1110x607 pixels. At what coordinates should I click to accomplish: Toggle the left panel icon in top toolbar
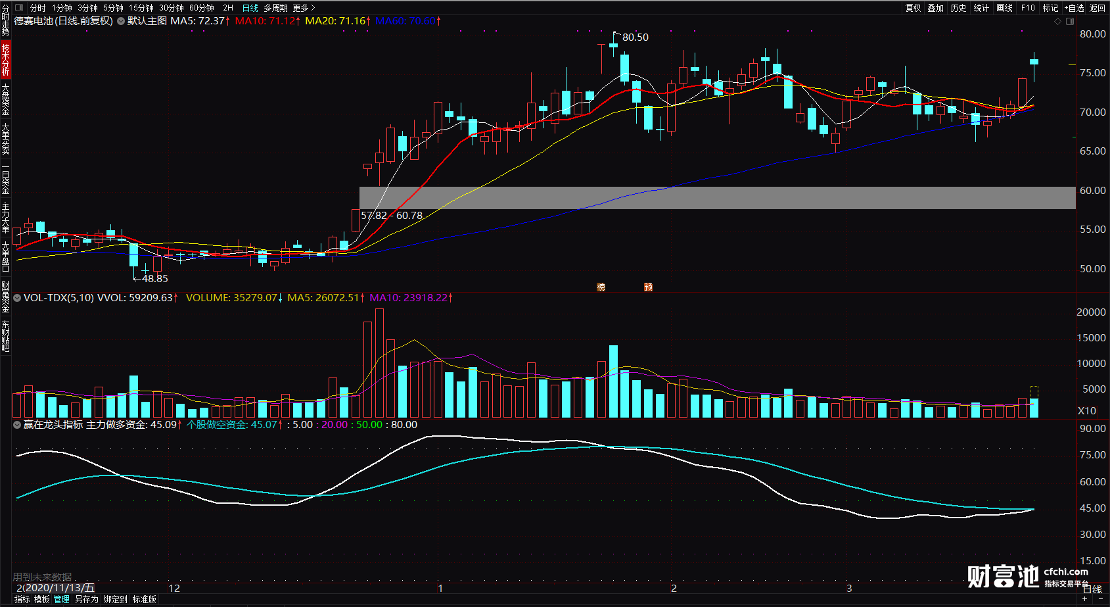click(18, 8)
